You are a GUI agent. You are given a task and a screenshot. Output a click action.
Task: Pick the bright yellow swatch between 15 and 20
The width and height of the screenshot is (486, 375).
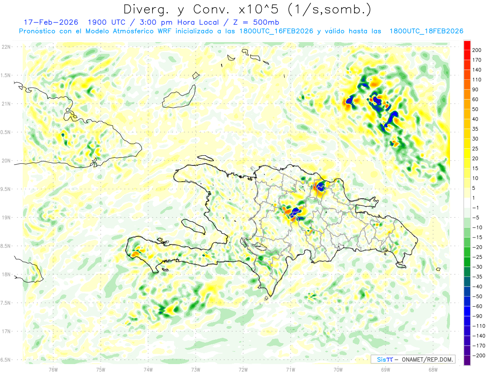click(x=467, y=163)
